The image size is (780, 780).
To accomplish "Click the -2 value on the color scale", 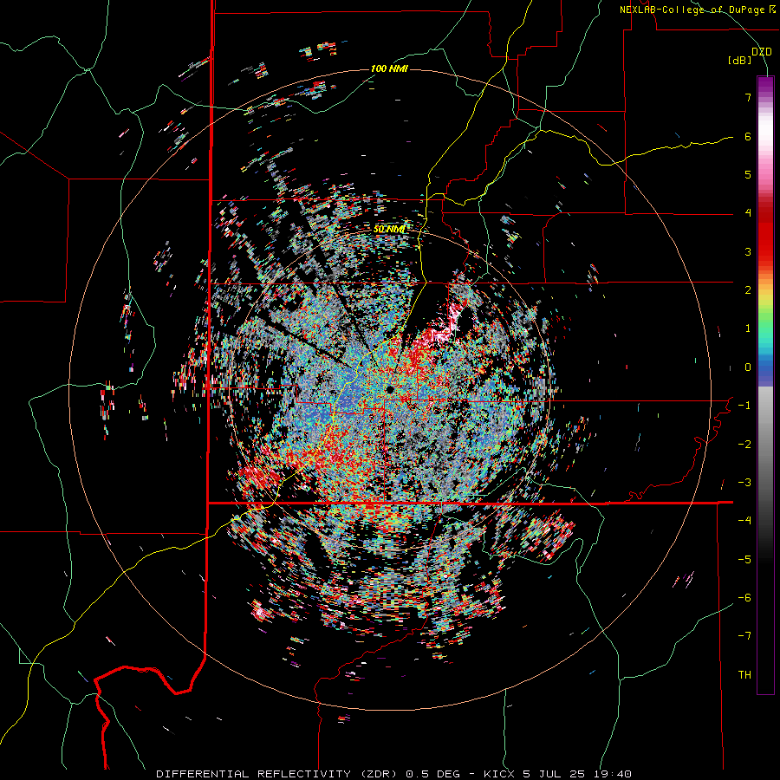I will [x=744, y=445].
